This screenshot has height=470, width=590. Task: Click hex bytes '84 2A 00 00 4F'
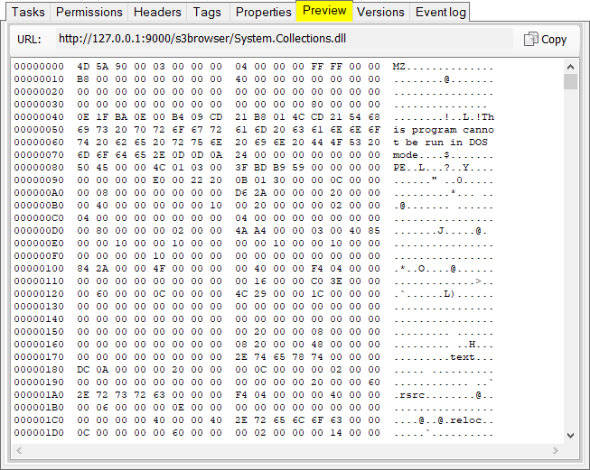[121, 269]
